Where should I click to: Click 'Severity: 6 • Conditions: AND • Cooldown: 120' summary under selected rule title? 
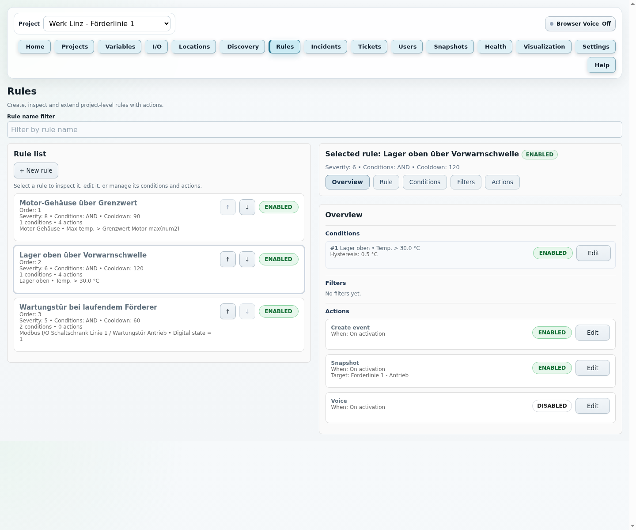click(392, 167)
